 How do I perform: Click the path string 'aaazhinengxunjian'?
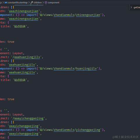click(24, 11)
